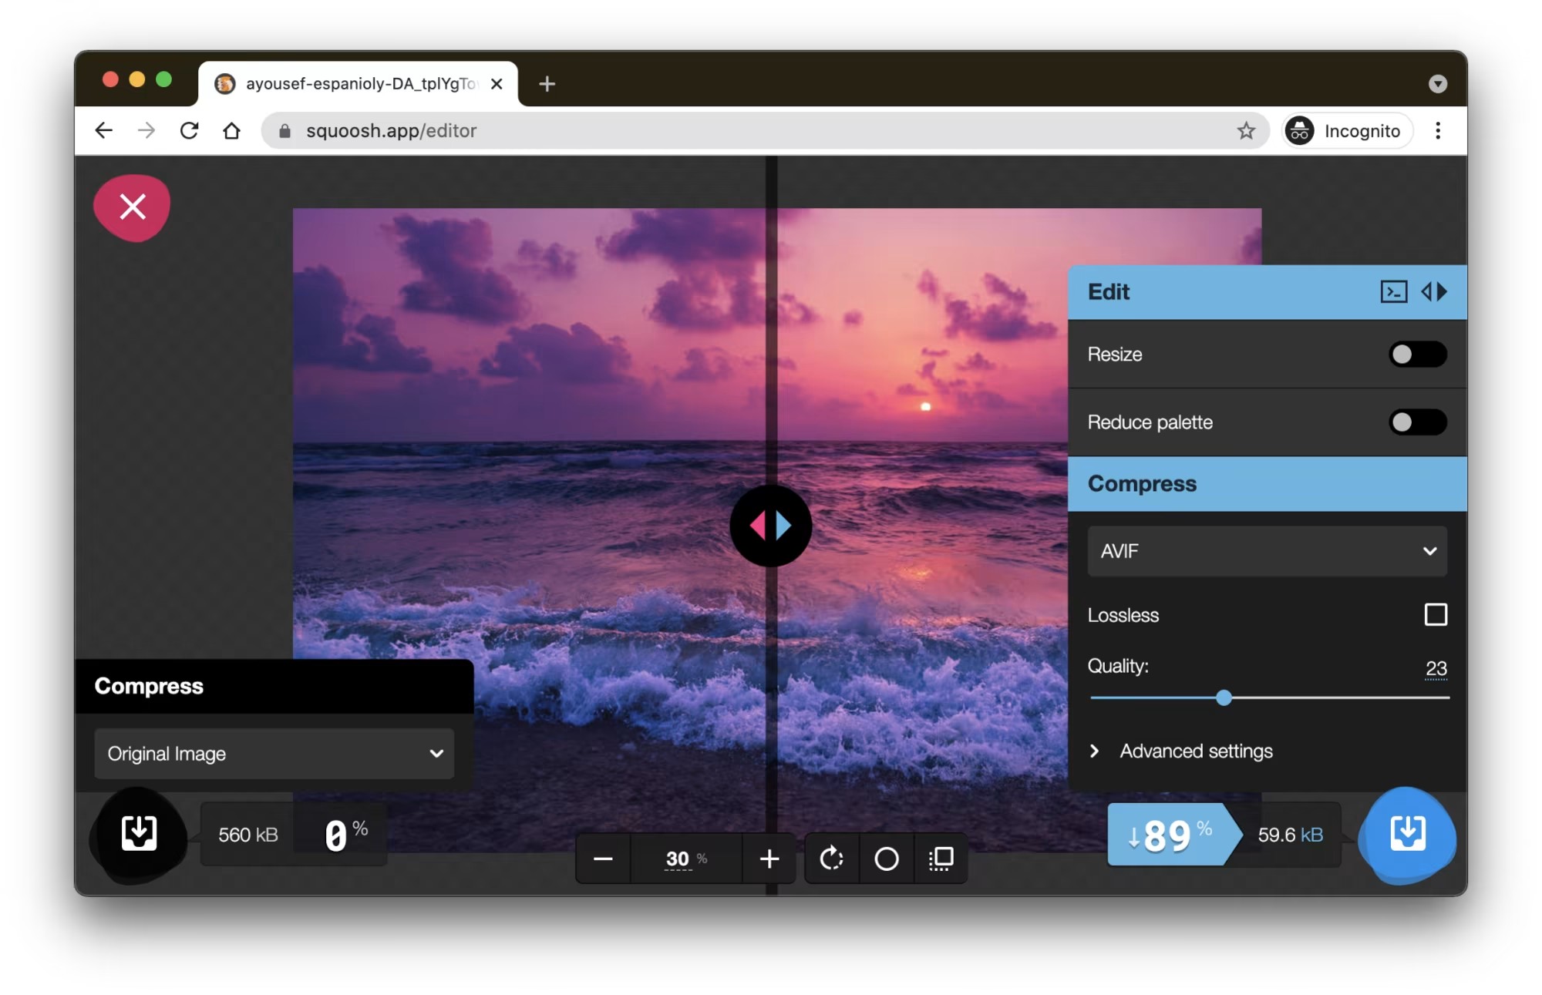Click the Edit panel header

coord(1267,292)
